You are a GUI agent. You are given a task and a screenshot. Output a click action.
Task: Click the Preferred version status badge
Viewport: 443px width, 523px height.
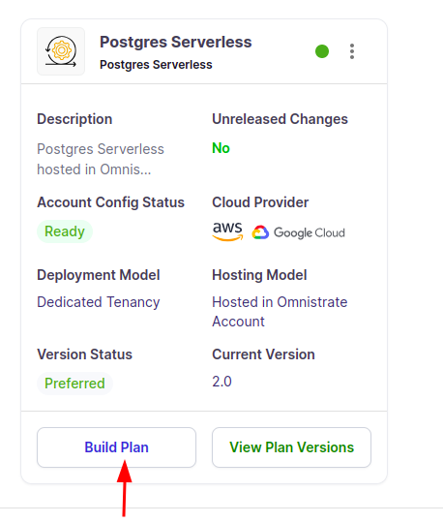pos(74,384)
